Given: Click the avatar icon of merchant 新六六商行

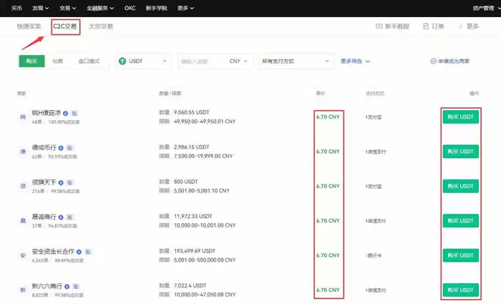Looking at the screenshot, I should tap(23, 290).
